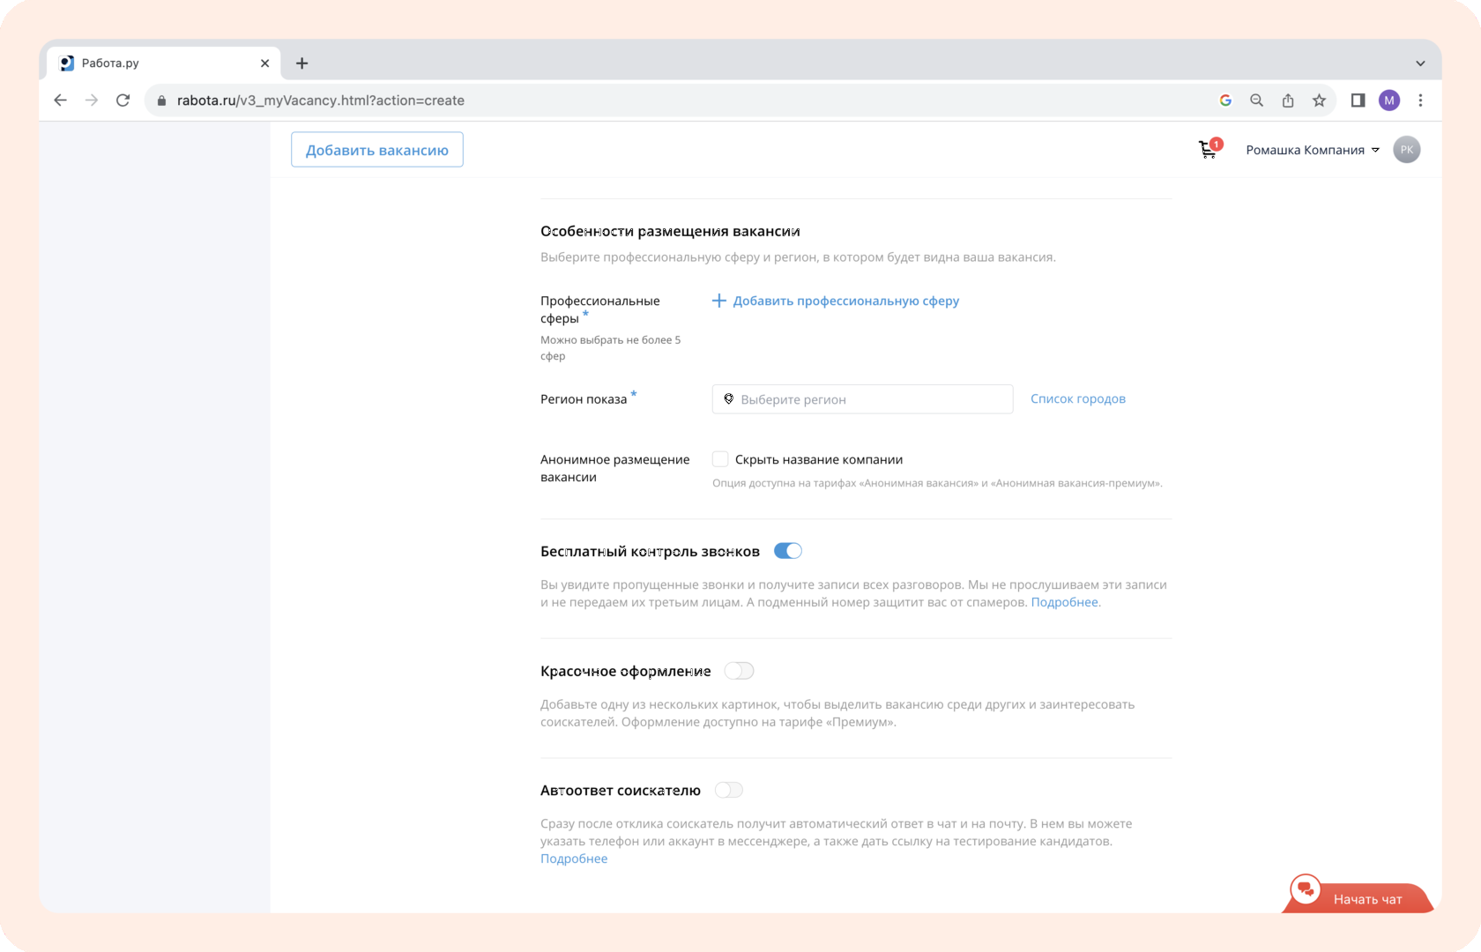The height and width of the screenshot is (952, 1481).
Task: Enable Красочное оформление toggle
Action: 739,671
